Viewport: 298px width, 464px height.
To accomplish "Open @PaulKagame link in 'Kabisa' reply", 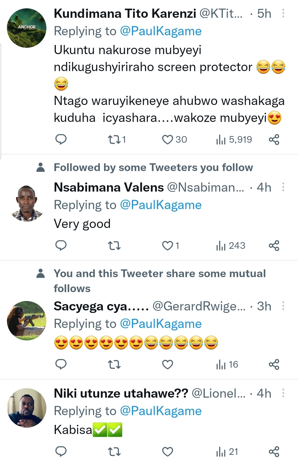I will point(161,411).
